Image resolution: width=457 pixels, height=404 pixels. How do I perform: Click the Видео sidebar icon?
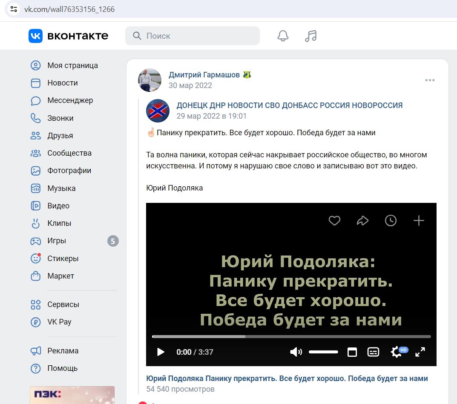point(35,206)
